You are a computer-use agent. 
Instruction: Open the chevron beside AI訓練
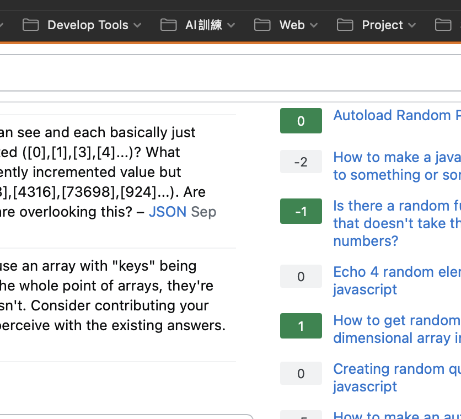[x=231, y=25]
